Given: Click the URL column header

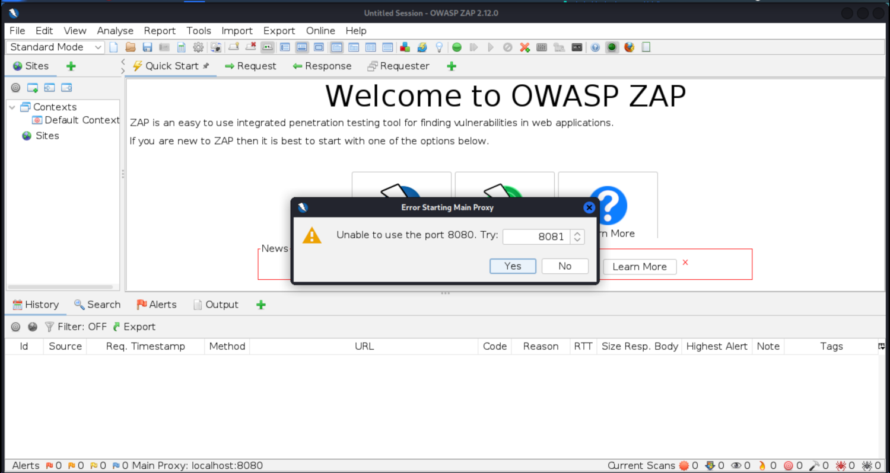Looking at the screenshot, I should pyautogui.click(x=364, y=346).
